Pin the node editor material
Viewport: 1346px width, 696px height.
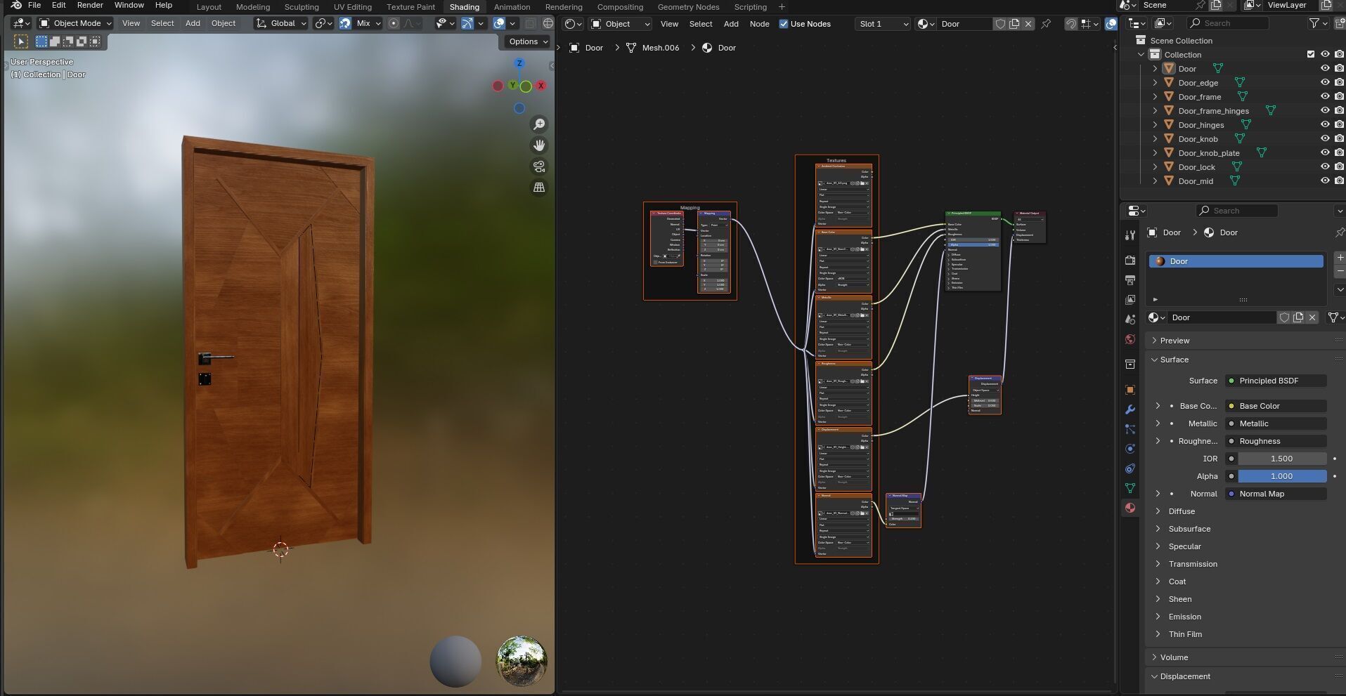click(x=1046, y=24)
